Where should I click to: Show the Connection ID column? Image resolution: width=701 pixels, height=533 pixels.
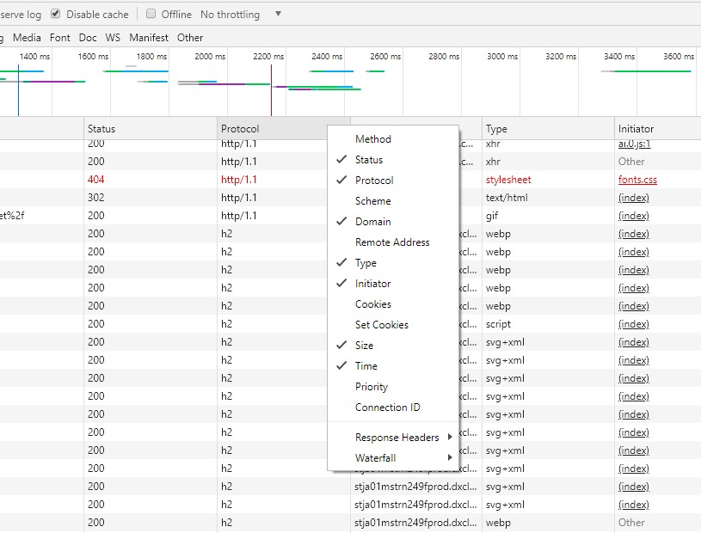click(387, 407)
